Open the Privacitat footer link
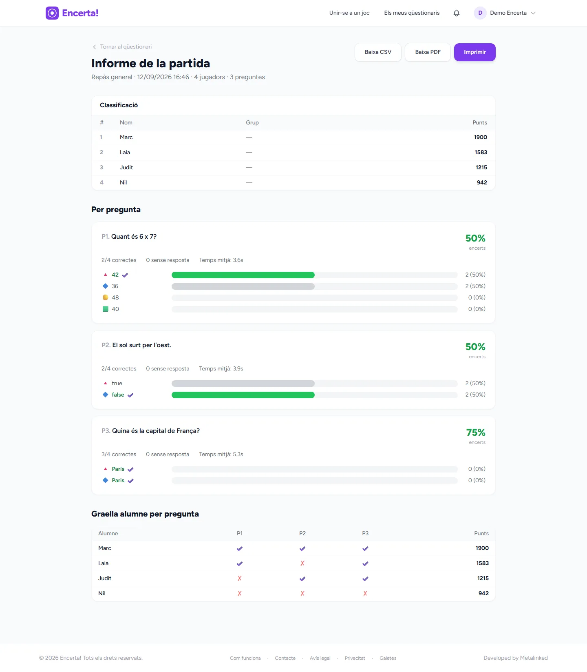587x672 pixels. point(355,658)
